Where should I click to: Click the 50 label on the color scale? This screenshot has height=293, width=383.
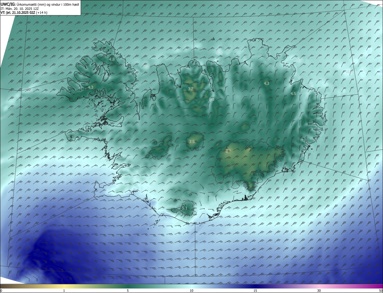[x=381, y=291]
